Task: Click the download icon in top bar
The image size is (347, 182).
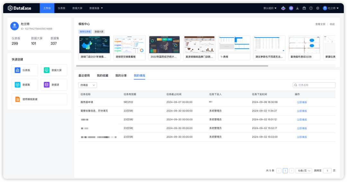Action: pos(298,8)
